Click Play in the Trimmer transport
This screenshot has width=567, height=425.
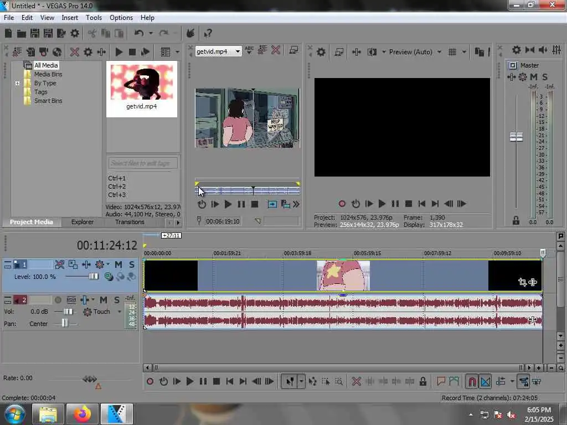tap(228, 205)
